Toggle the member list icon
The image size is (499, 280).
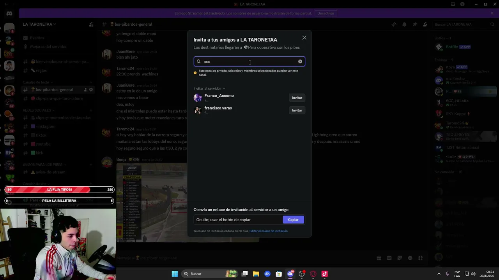(x=425, y=24)
